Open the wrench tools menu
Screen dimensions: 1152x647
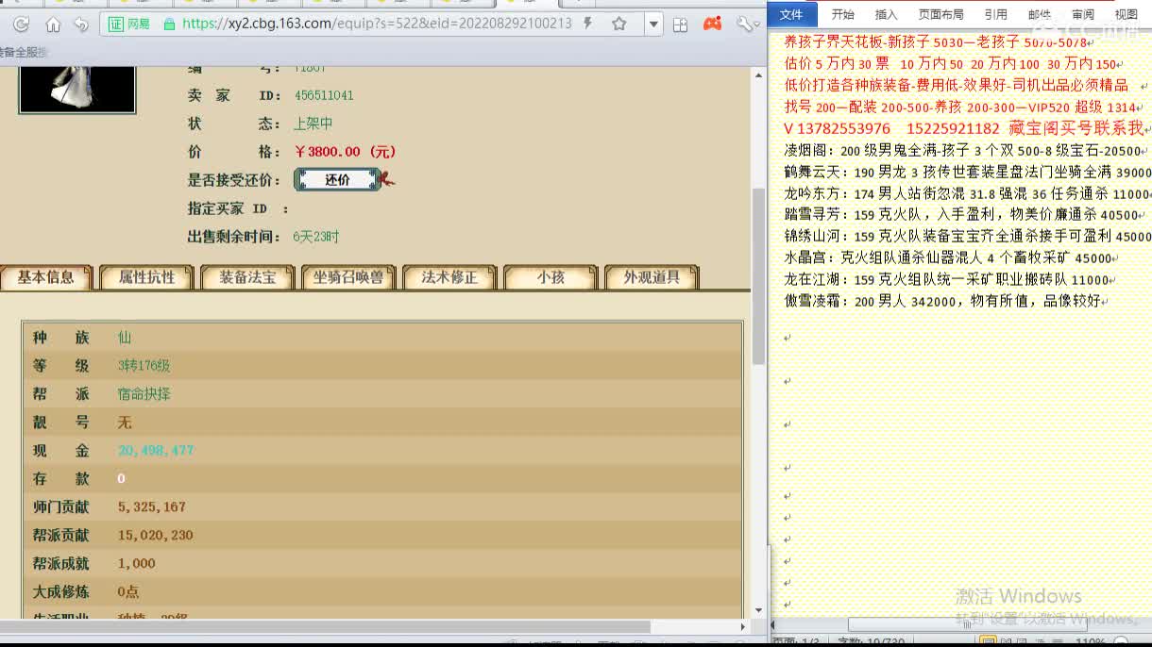(x=746, y=24)
